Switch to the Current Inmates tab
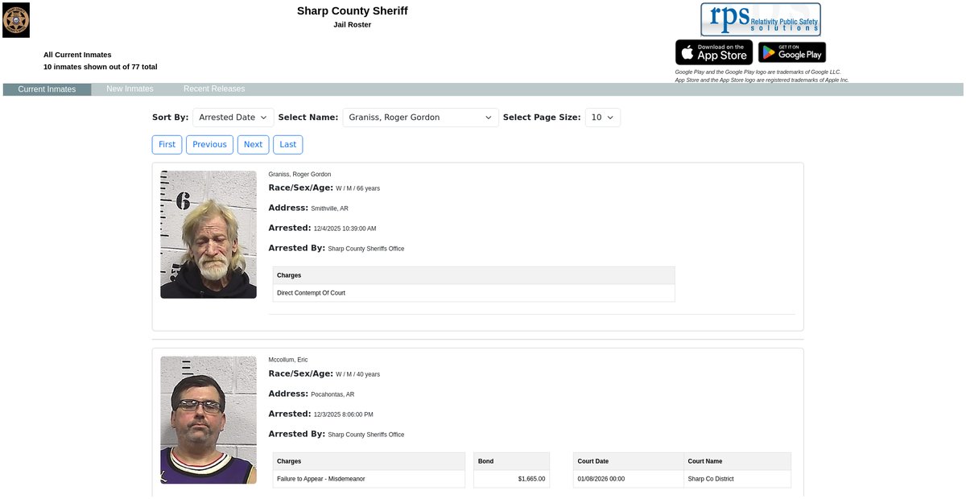966x499 pixels. (47, 89)
